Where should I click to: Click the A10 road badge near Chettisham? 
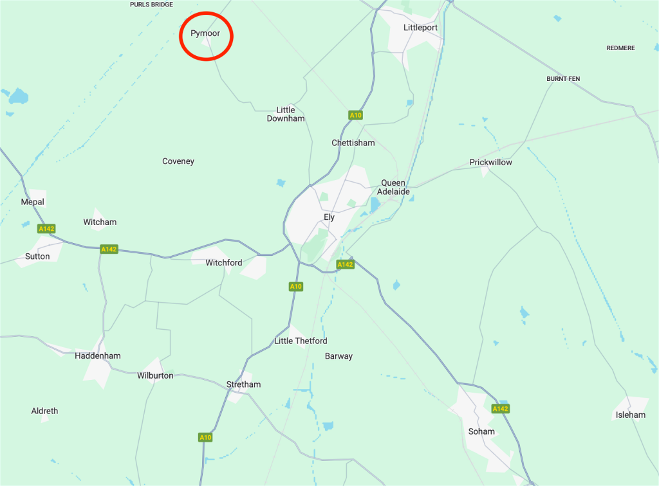click(355, 115)
